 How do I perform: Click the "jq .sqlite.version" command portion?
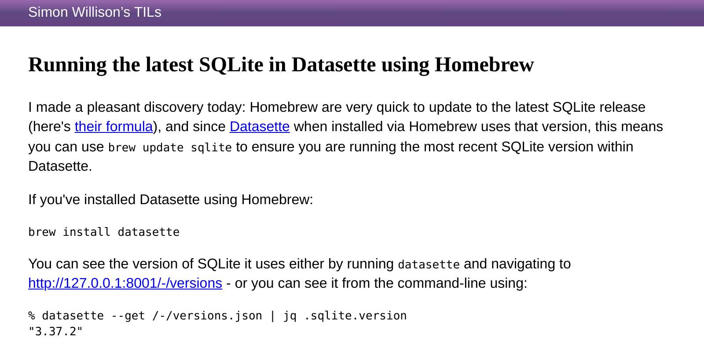[x=345, y=316]
